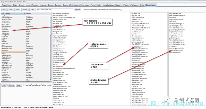Screen dimensions: 206x109
Task: Click wda.cainiao.com in related domains
Action: [x=58, y=66]
